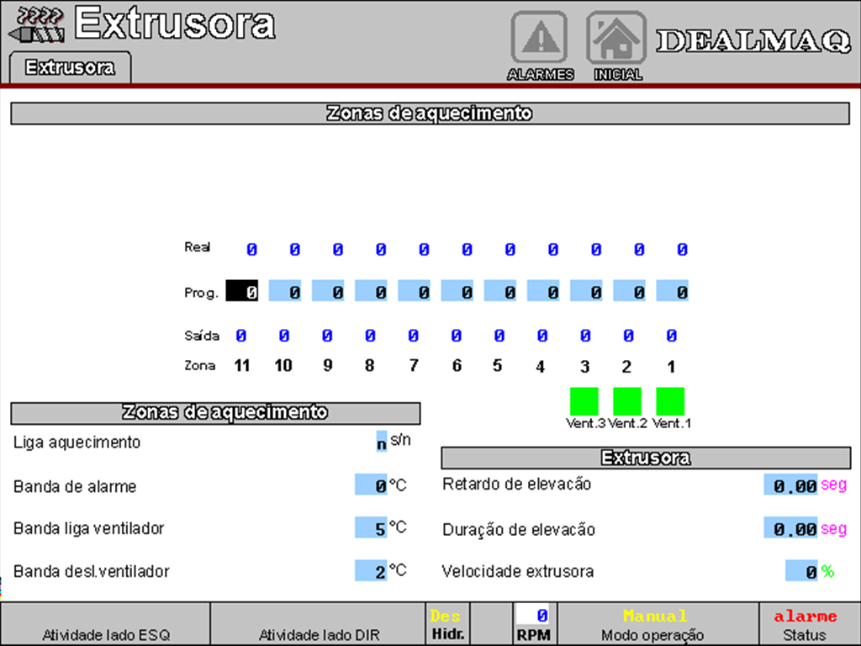Edit Banda de alarme temperature value

pos(371,485)
